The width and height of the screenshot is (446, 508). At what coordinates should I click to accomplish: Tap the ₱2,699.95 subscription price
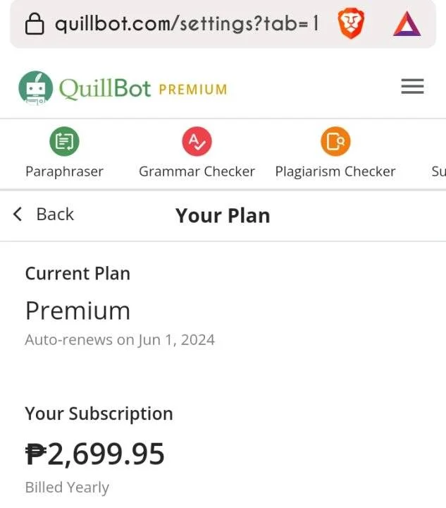94,454
